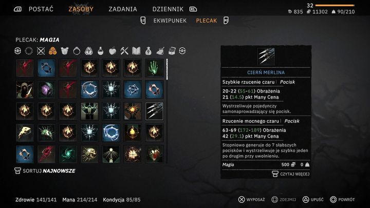
Task: Select the chest armor category filter
Action: 64,51
